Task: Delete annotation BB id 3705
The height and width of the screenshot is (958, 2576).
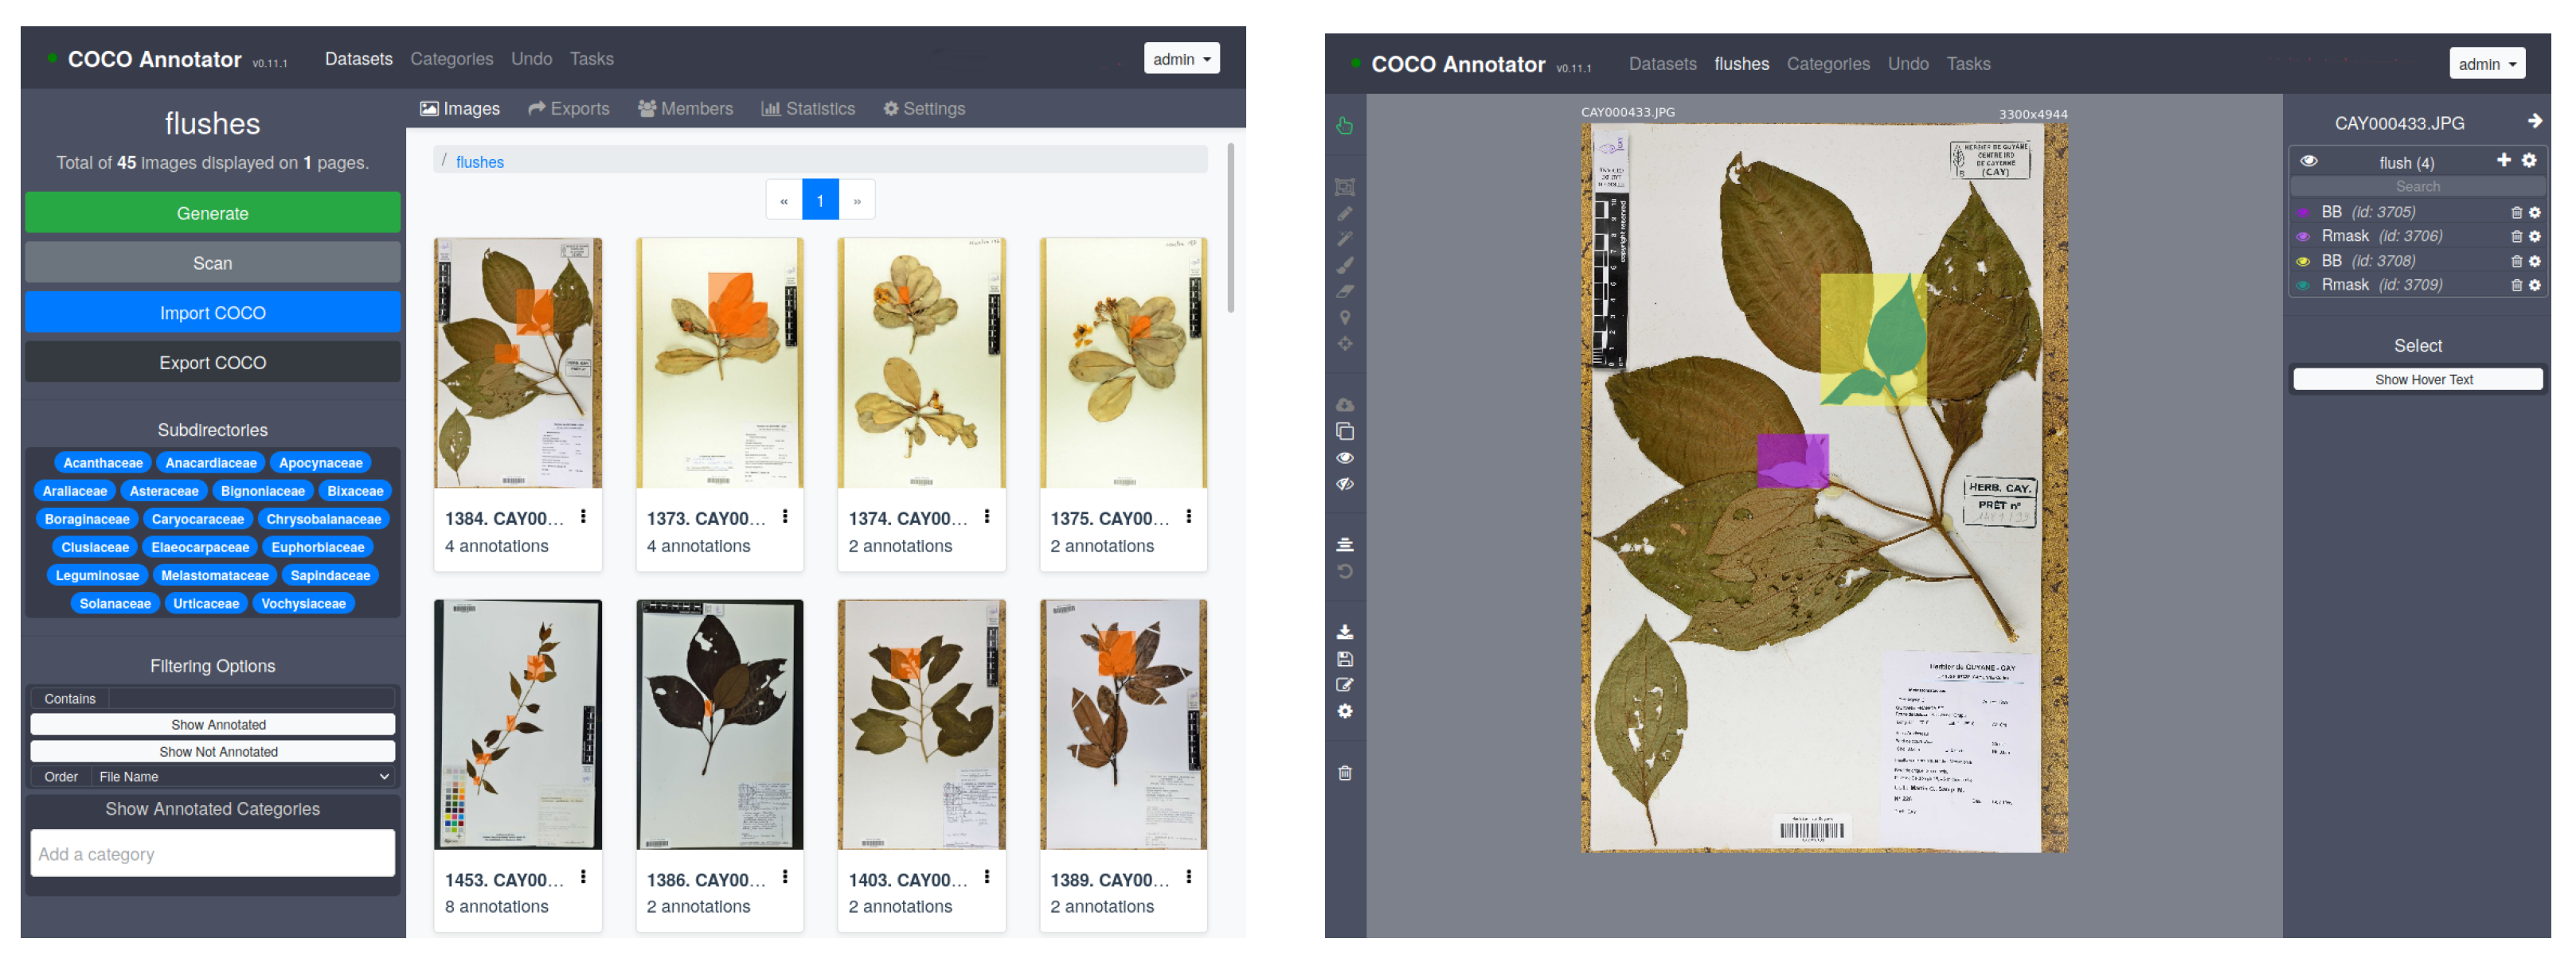Action: 2516,212
